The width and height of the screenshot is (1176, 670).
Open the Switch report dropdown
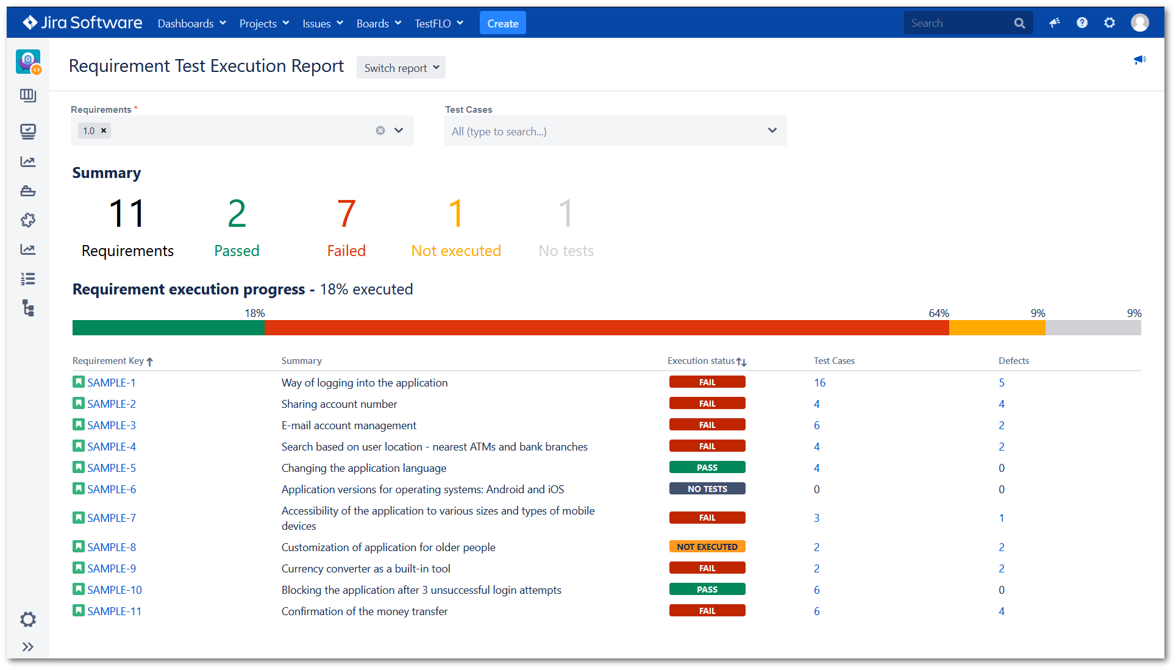[401, 67]
